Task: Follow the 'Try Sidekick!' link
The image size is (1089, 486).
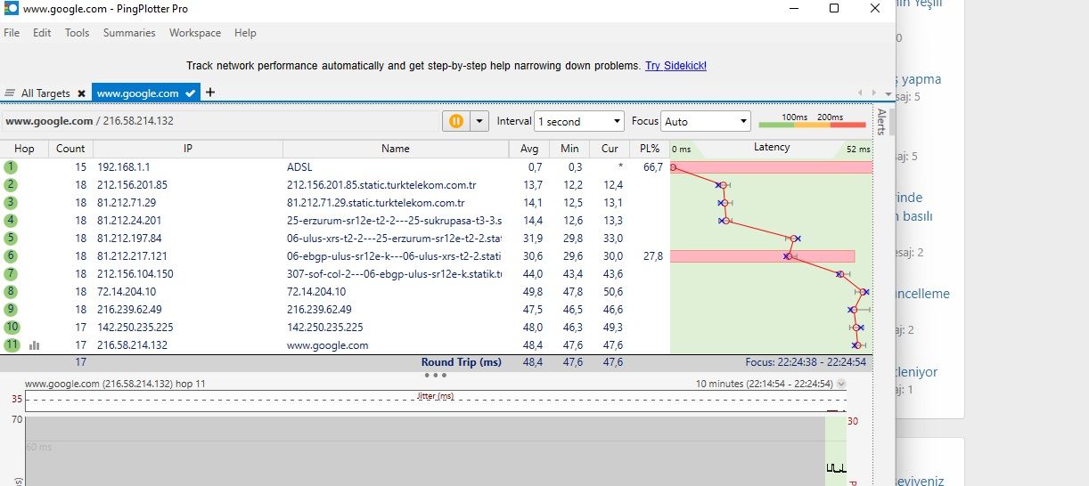Action: (676, 66)
